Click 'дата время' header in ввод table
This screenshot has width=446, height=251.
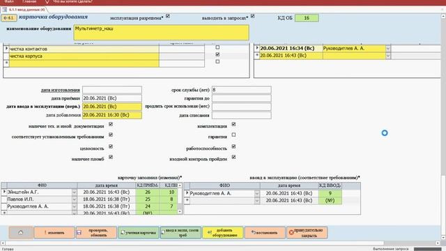coord(289,185)
